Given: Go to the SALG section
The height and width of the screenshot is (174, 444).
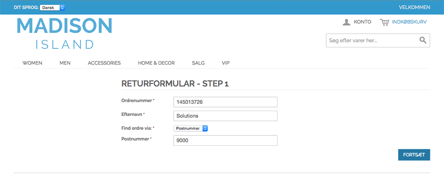Looking at the screenshot, I should (198, 63).
